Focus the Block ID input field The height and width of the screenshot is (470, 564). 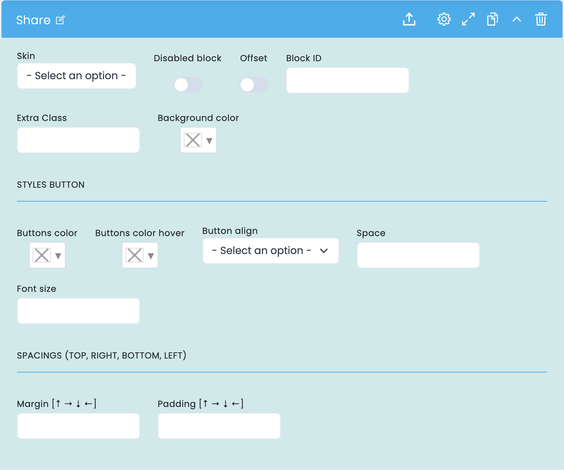348,80
